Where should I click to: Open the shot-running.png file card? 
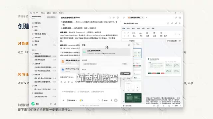(x=70, y=70)
